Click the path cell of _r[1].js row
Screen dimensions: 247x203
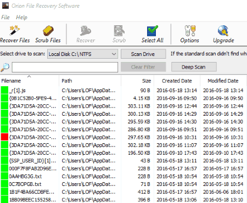(x=88, y=91)
